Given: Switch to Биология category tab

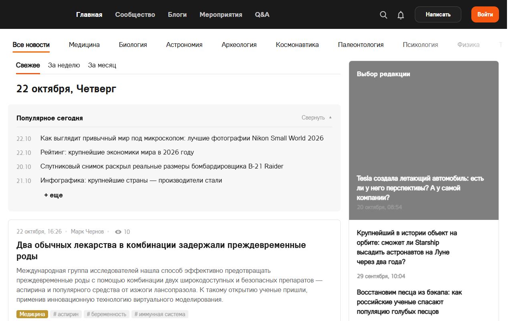Looking at the screenshot, I should point(133,45).
